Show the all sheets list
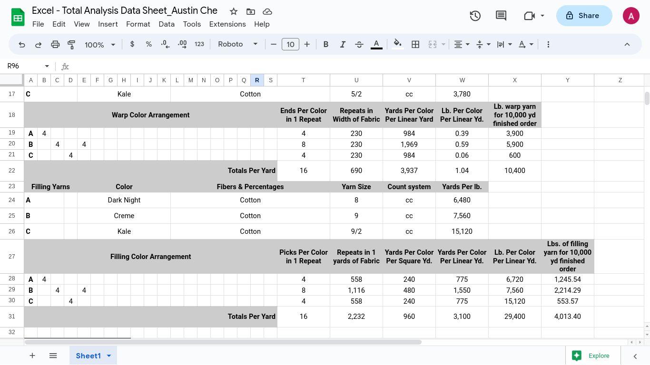 tap(53, 355)
